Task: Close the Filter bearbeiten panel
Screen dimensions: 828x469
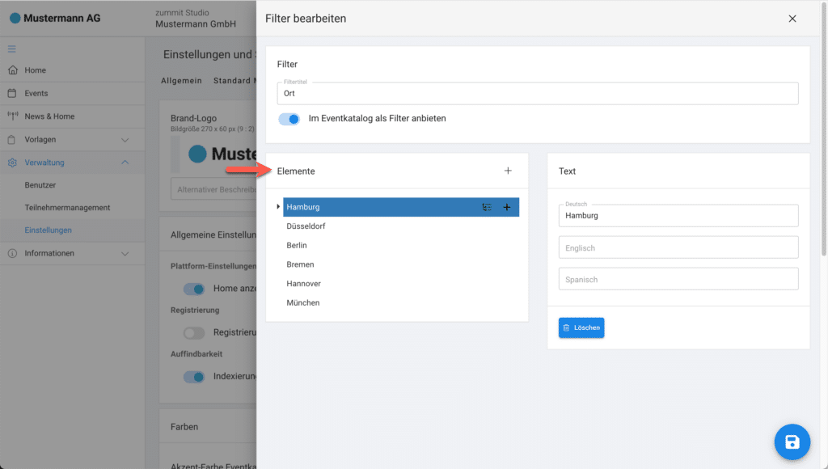Action: coord(792,19)
